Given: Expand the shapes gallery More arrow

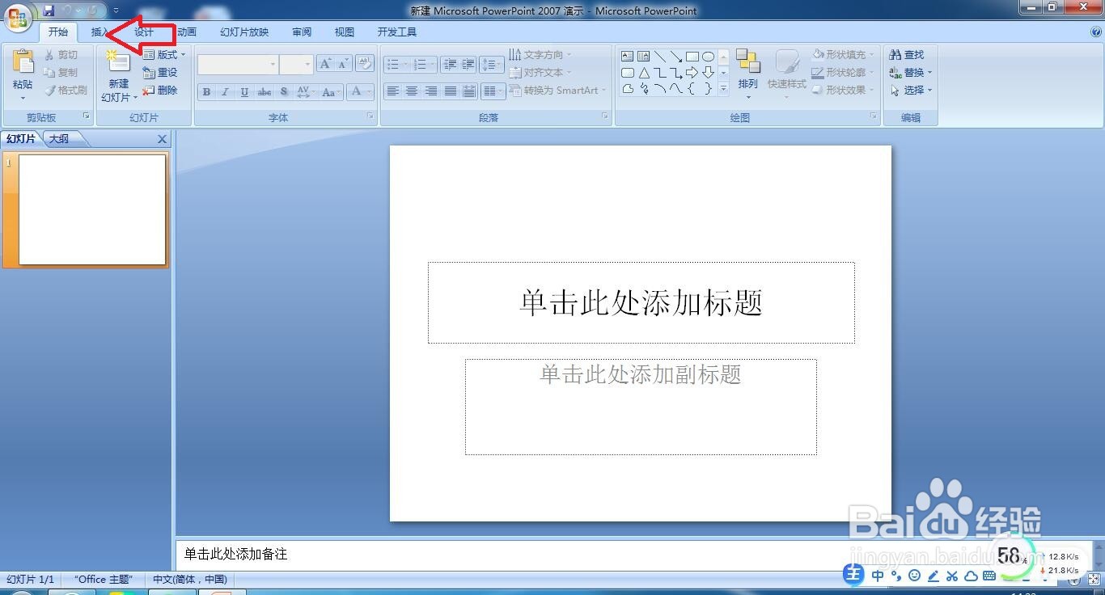Looking at the screenshot, I should (x=723, y=89).
